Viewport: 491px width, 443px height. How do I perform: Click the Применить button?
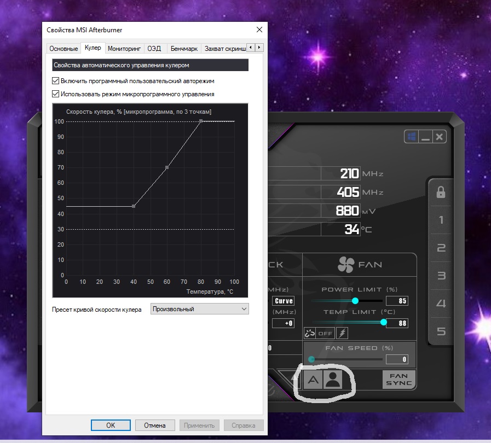click(199, 425)
